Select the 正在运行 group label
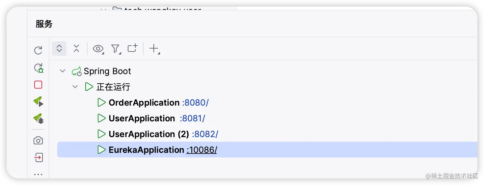Screen dimensions: 484x185 click(113, 87)
